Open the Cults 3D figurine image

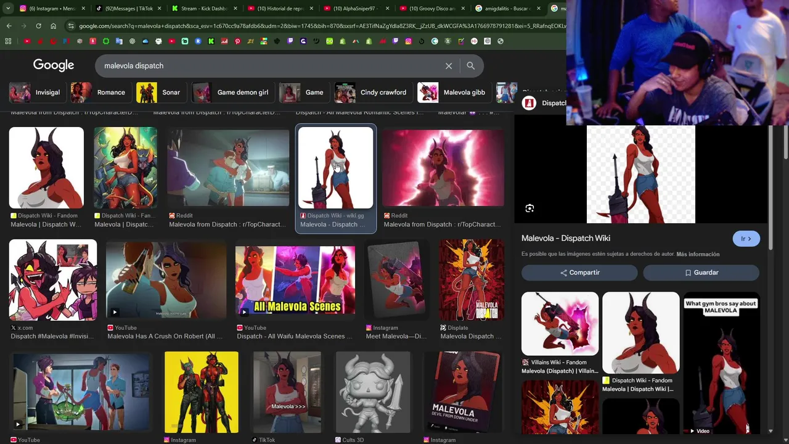click(373, 392)
